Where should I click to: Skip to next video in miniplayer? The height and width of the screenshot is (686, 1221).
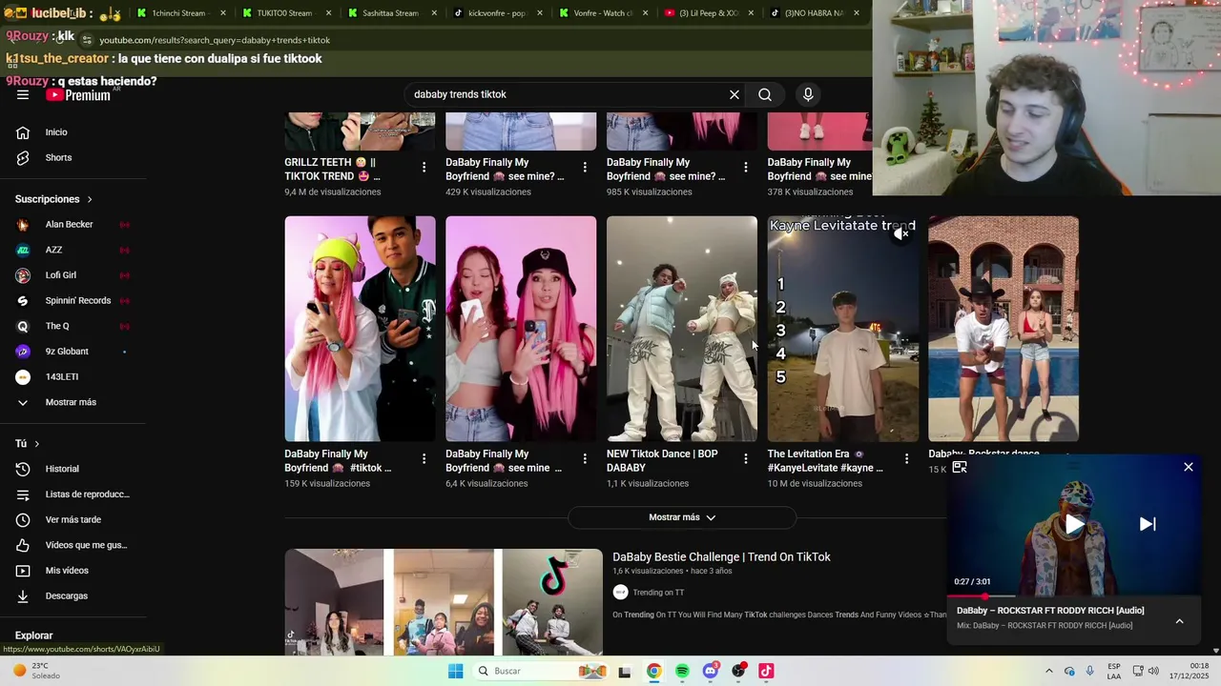click(x=1148, y=524)
